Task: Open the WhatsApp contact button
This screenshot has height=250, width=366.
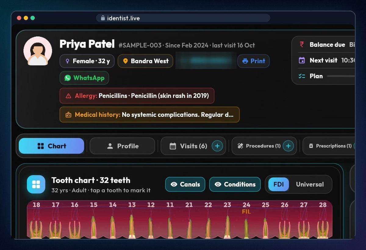Action: [x=84, y=78]
